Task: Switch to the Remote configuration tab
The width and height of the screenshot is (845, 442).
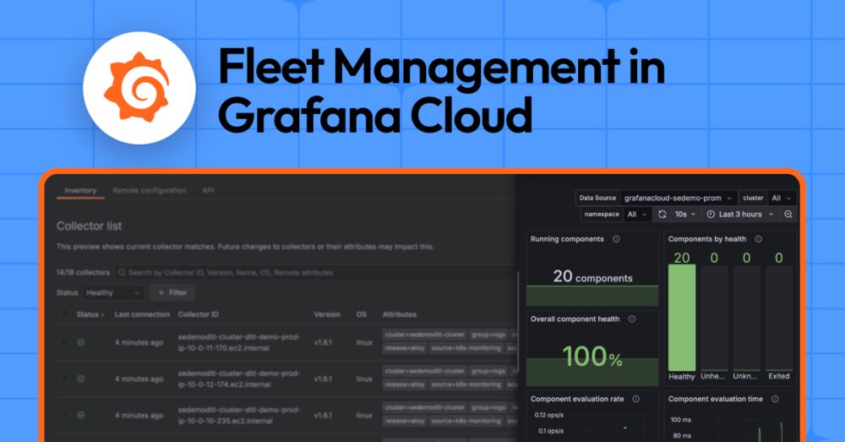Action: point(150,190)
